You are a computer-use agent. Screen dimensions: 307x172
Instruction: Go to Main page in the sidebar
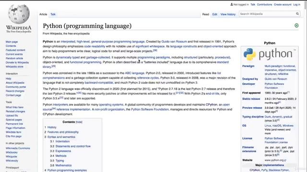12,42
